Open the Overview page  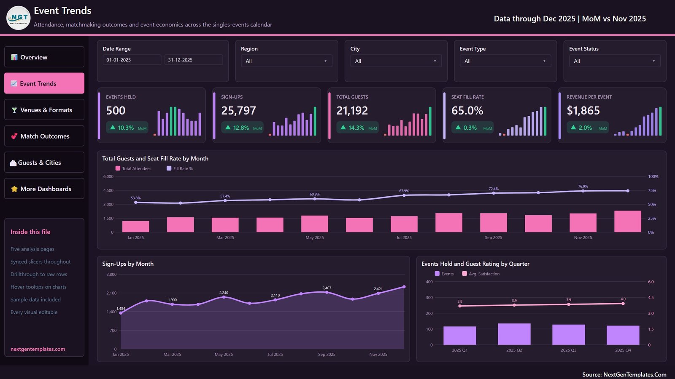tap(44, 57)
